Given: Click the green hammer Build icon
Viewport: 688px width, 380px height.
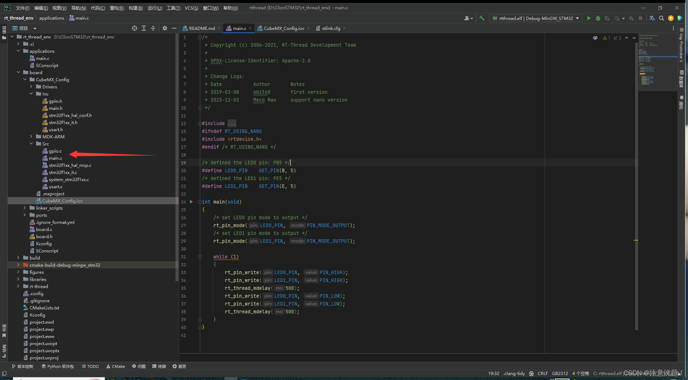Looking at the screenshot, I should 482,18.
